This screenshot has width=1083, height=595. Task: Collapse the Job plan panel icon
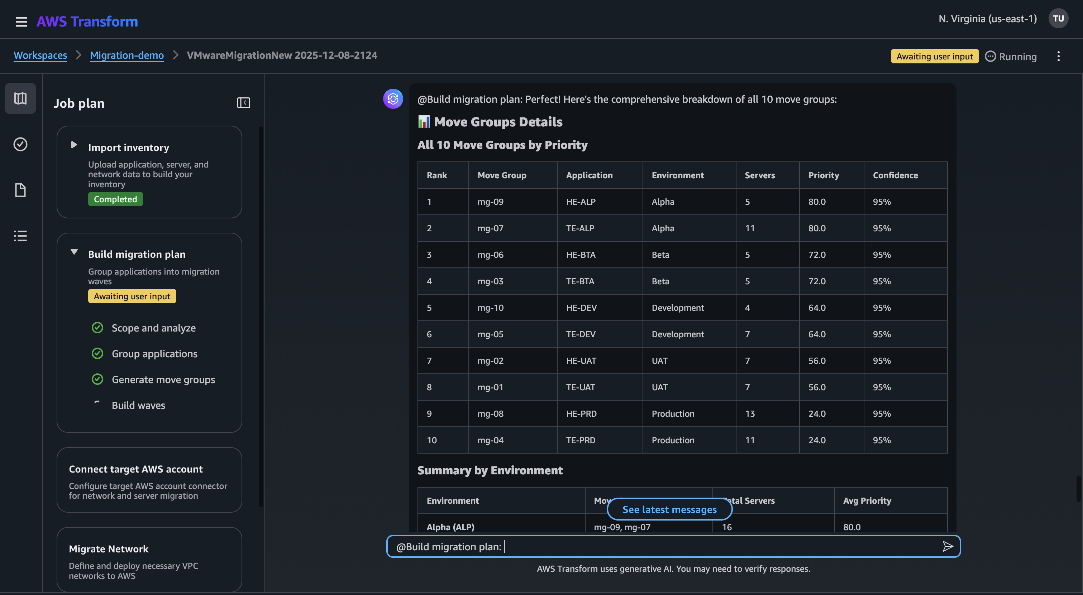click(243, 102)
